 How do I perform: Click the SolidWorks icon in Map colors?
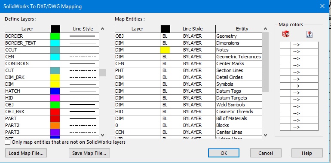click(285, 34)
